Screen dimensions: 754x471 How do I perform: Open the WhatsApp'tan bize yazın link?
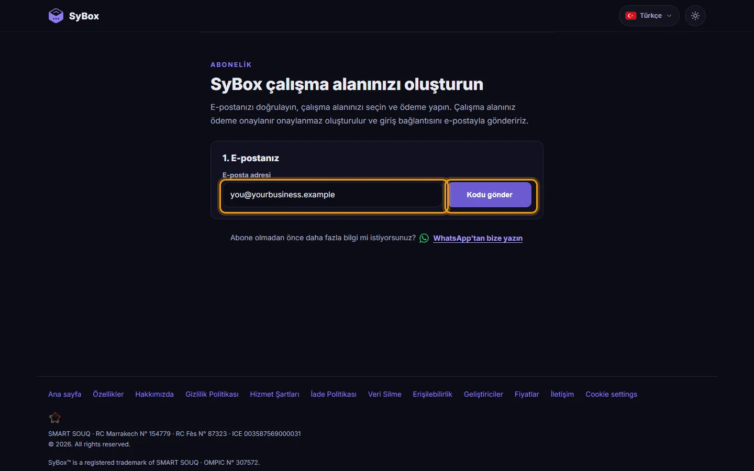click(x=478, y=238)
